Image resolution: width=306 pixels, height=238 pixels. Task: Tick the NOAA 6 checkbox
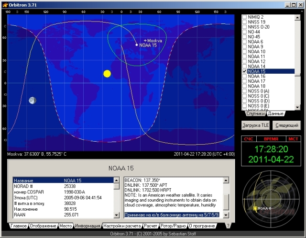[x=244, y=42]
